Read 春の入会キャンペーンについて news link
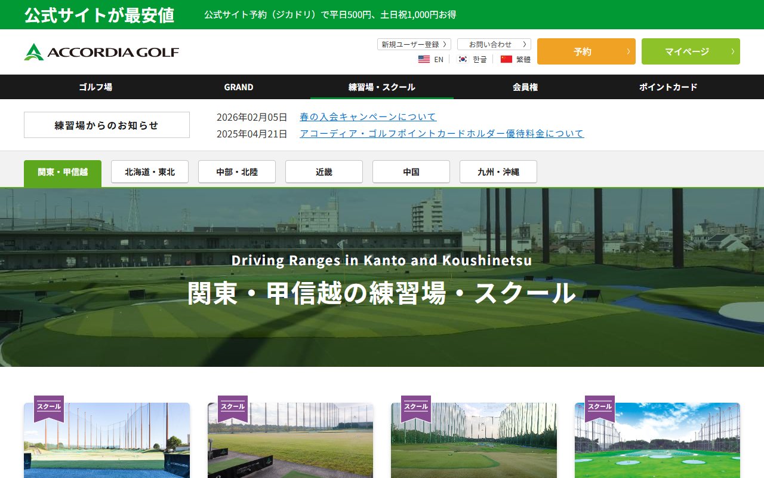Viewport: 764px width, 478px height. pyautogui.click(x=368, y=117)
